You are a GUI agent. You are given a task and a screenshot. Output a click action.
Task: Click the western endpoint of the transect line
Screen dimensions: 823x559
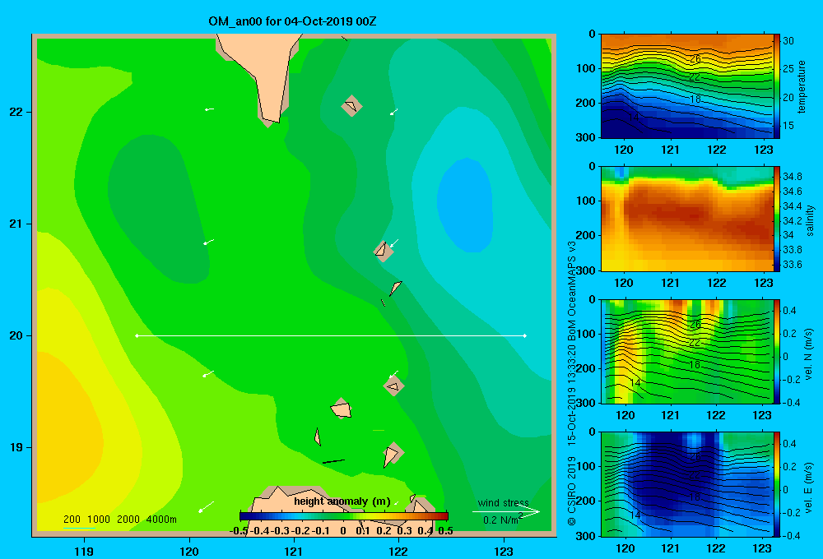tap(137, 335)
